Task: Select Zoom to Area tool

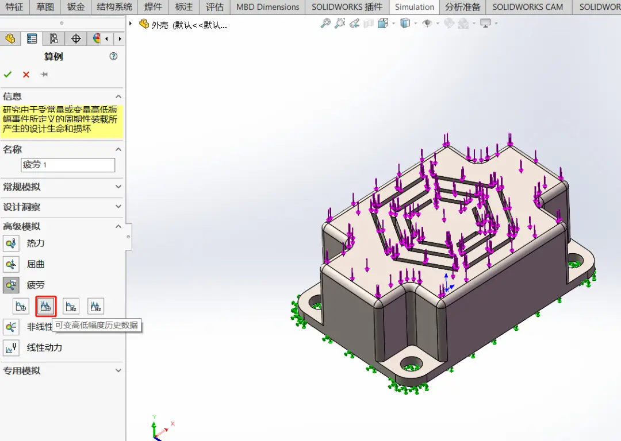Action: click(x=340, y=24)
